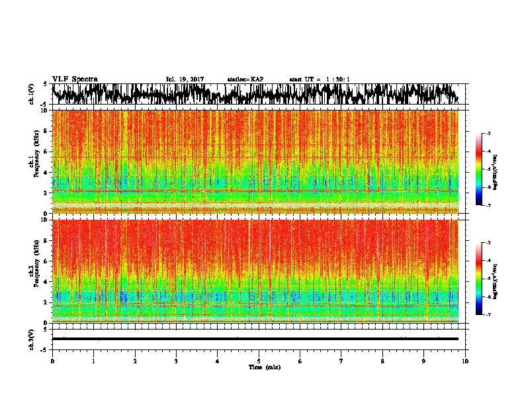Viewport: 524px width, 405px height.
Task: Click the "-5" voltage tick of ch.1(V) panel
Action: pos(44,105)
